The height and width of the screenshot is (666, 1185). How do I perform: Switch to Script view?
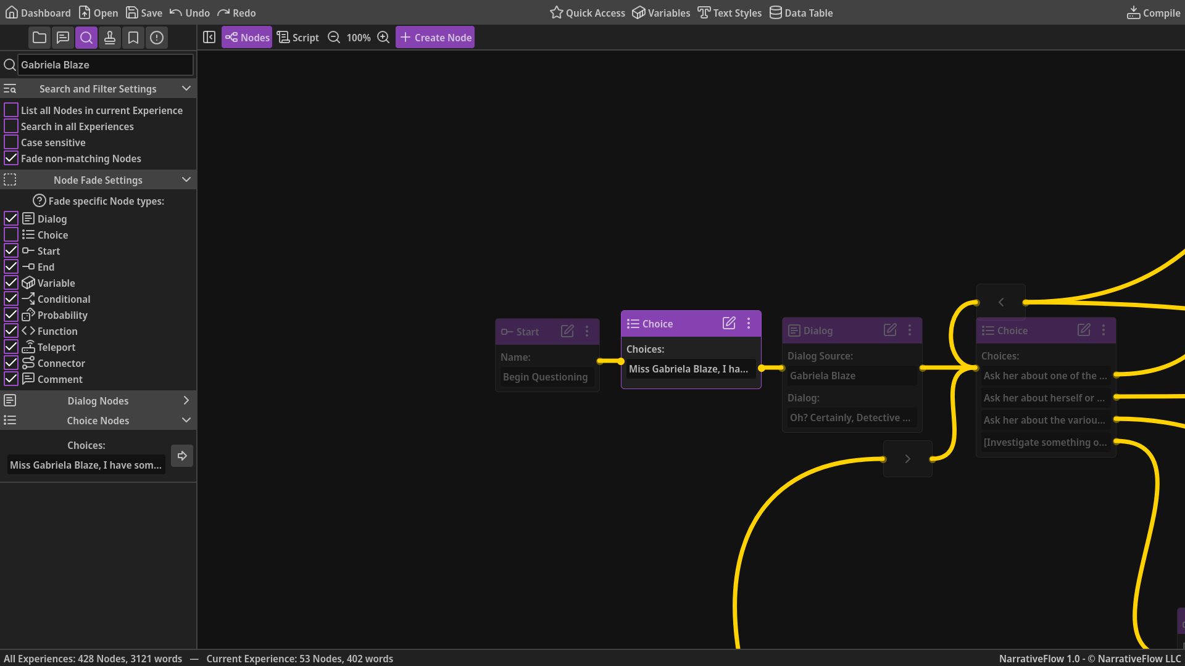298,38
